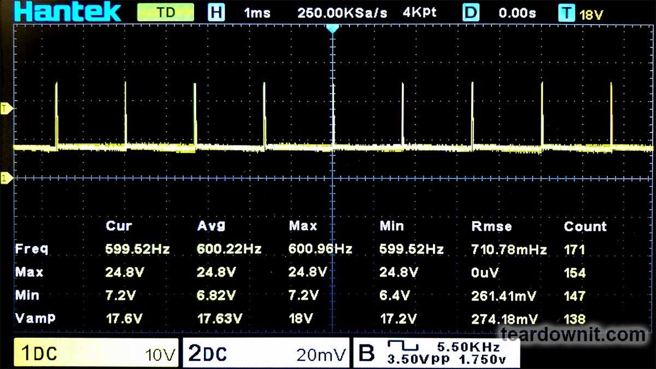The width and height of the screenshot is (656, 369).
Task: Select the 1ms timebase value
Action: 257,13
